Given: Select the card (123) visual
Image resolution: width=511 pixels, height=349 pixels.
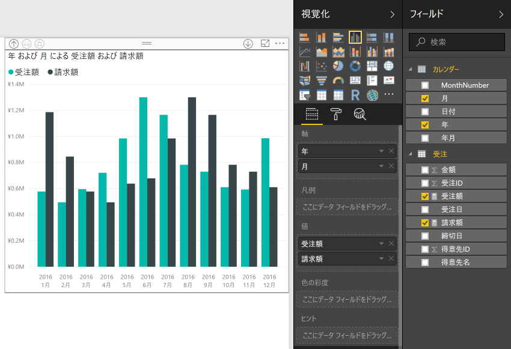Looking at the screenshot, I should 355,80.
